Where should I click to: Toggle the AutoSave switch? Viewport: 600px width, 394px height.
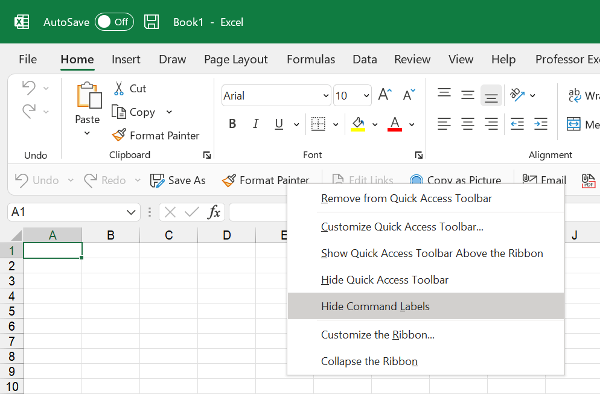click(114, 22)
